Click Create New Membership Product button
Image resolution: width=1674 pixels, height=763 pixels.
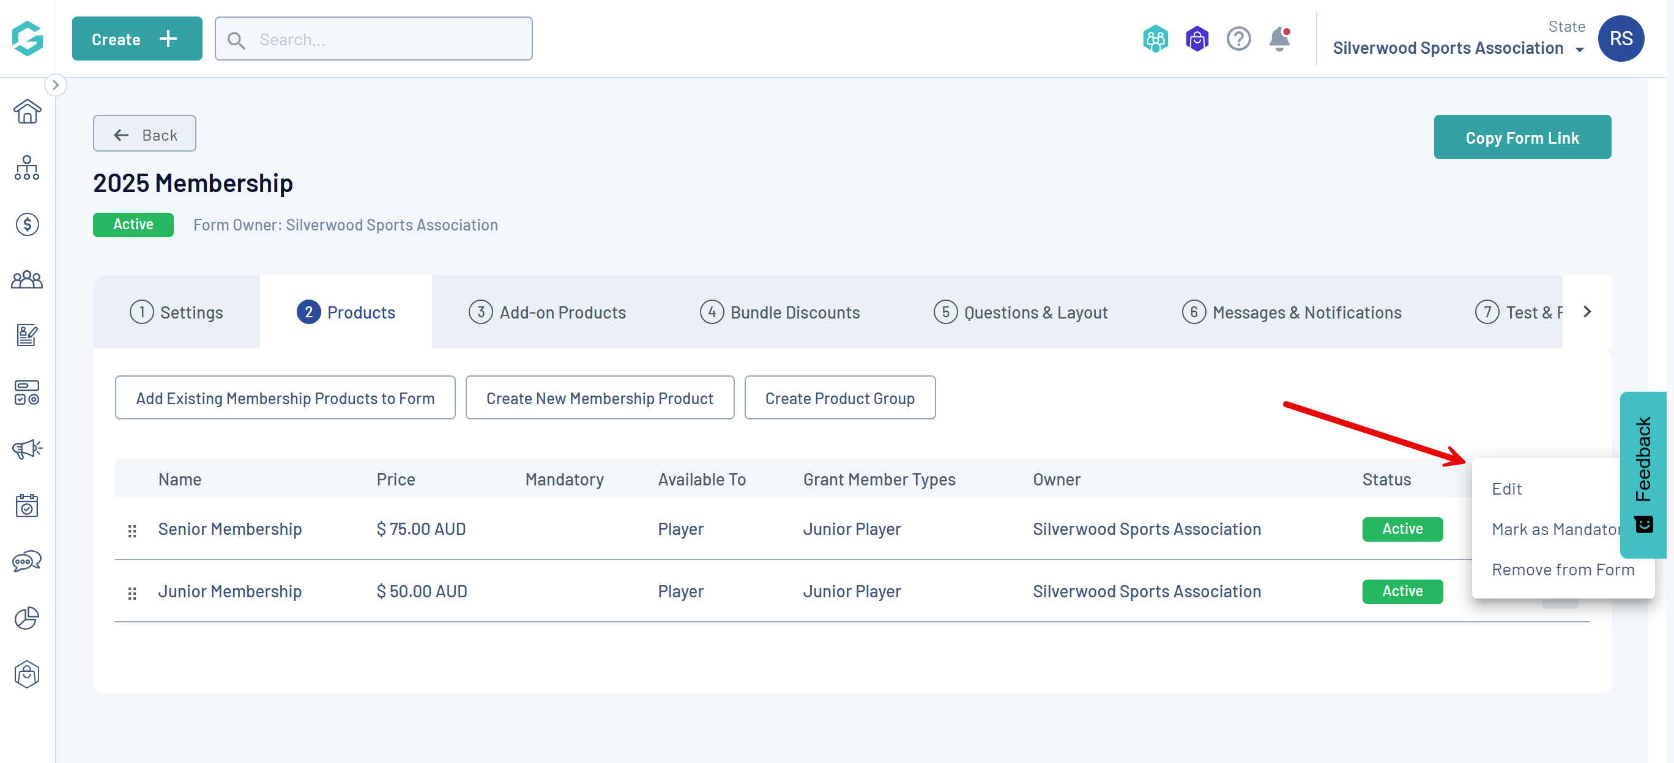[599, 398]
